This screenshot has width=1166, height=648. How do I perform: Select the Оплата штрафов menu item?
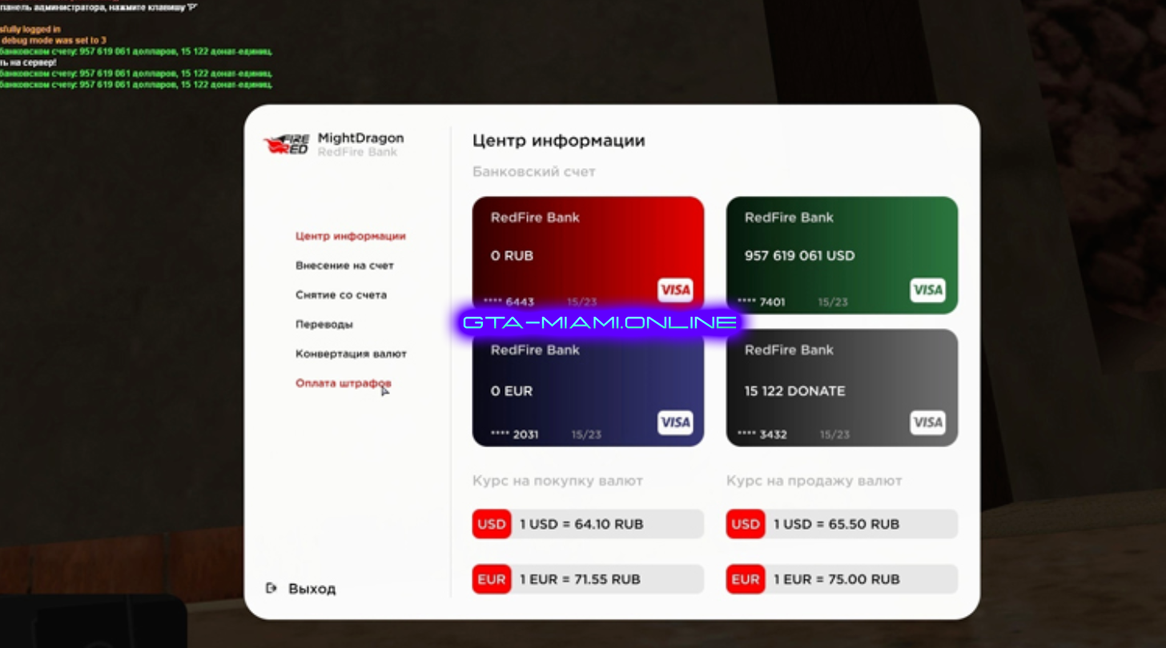pyautogui.click(x=342, y=382)
